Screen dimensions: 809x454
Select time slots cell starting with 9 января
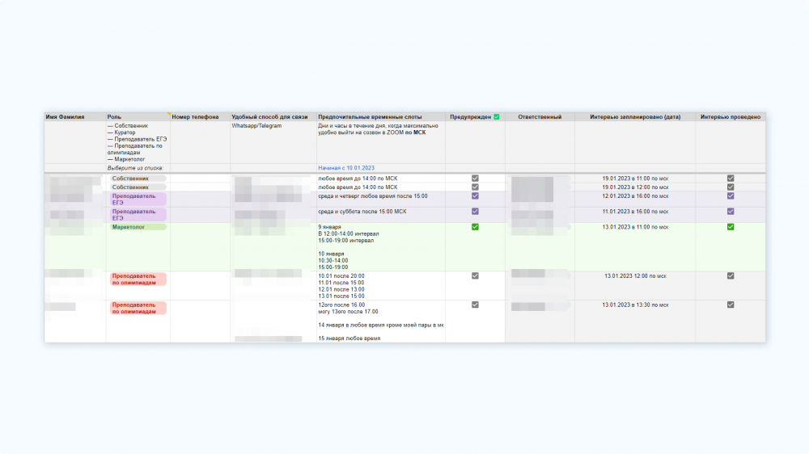381,247
